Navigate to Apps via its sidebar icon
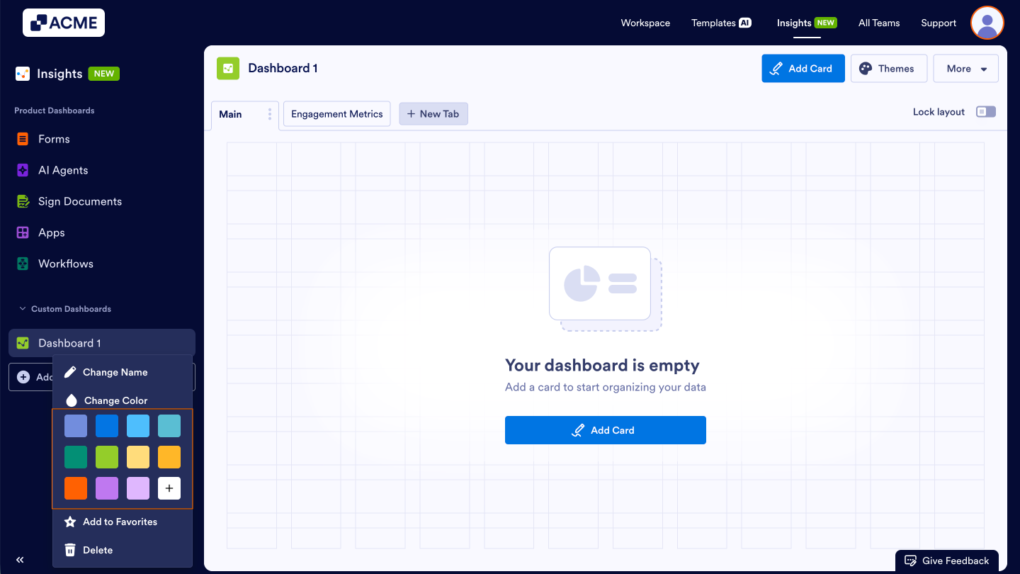1020x574 pixels. click(24, 232)
